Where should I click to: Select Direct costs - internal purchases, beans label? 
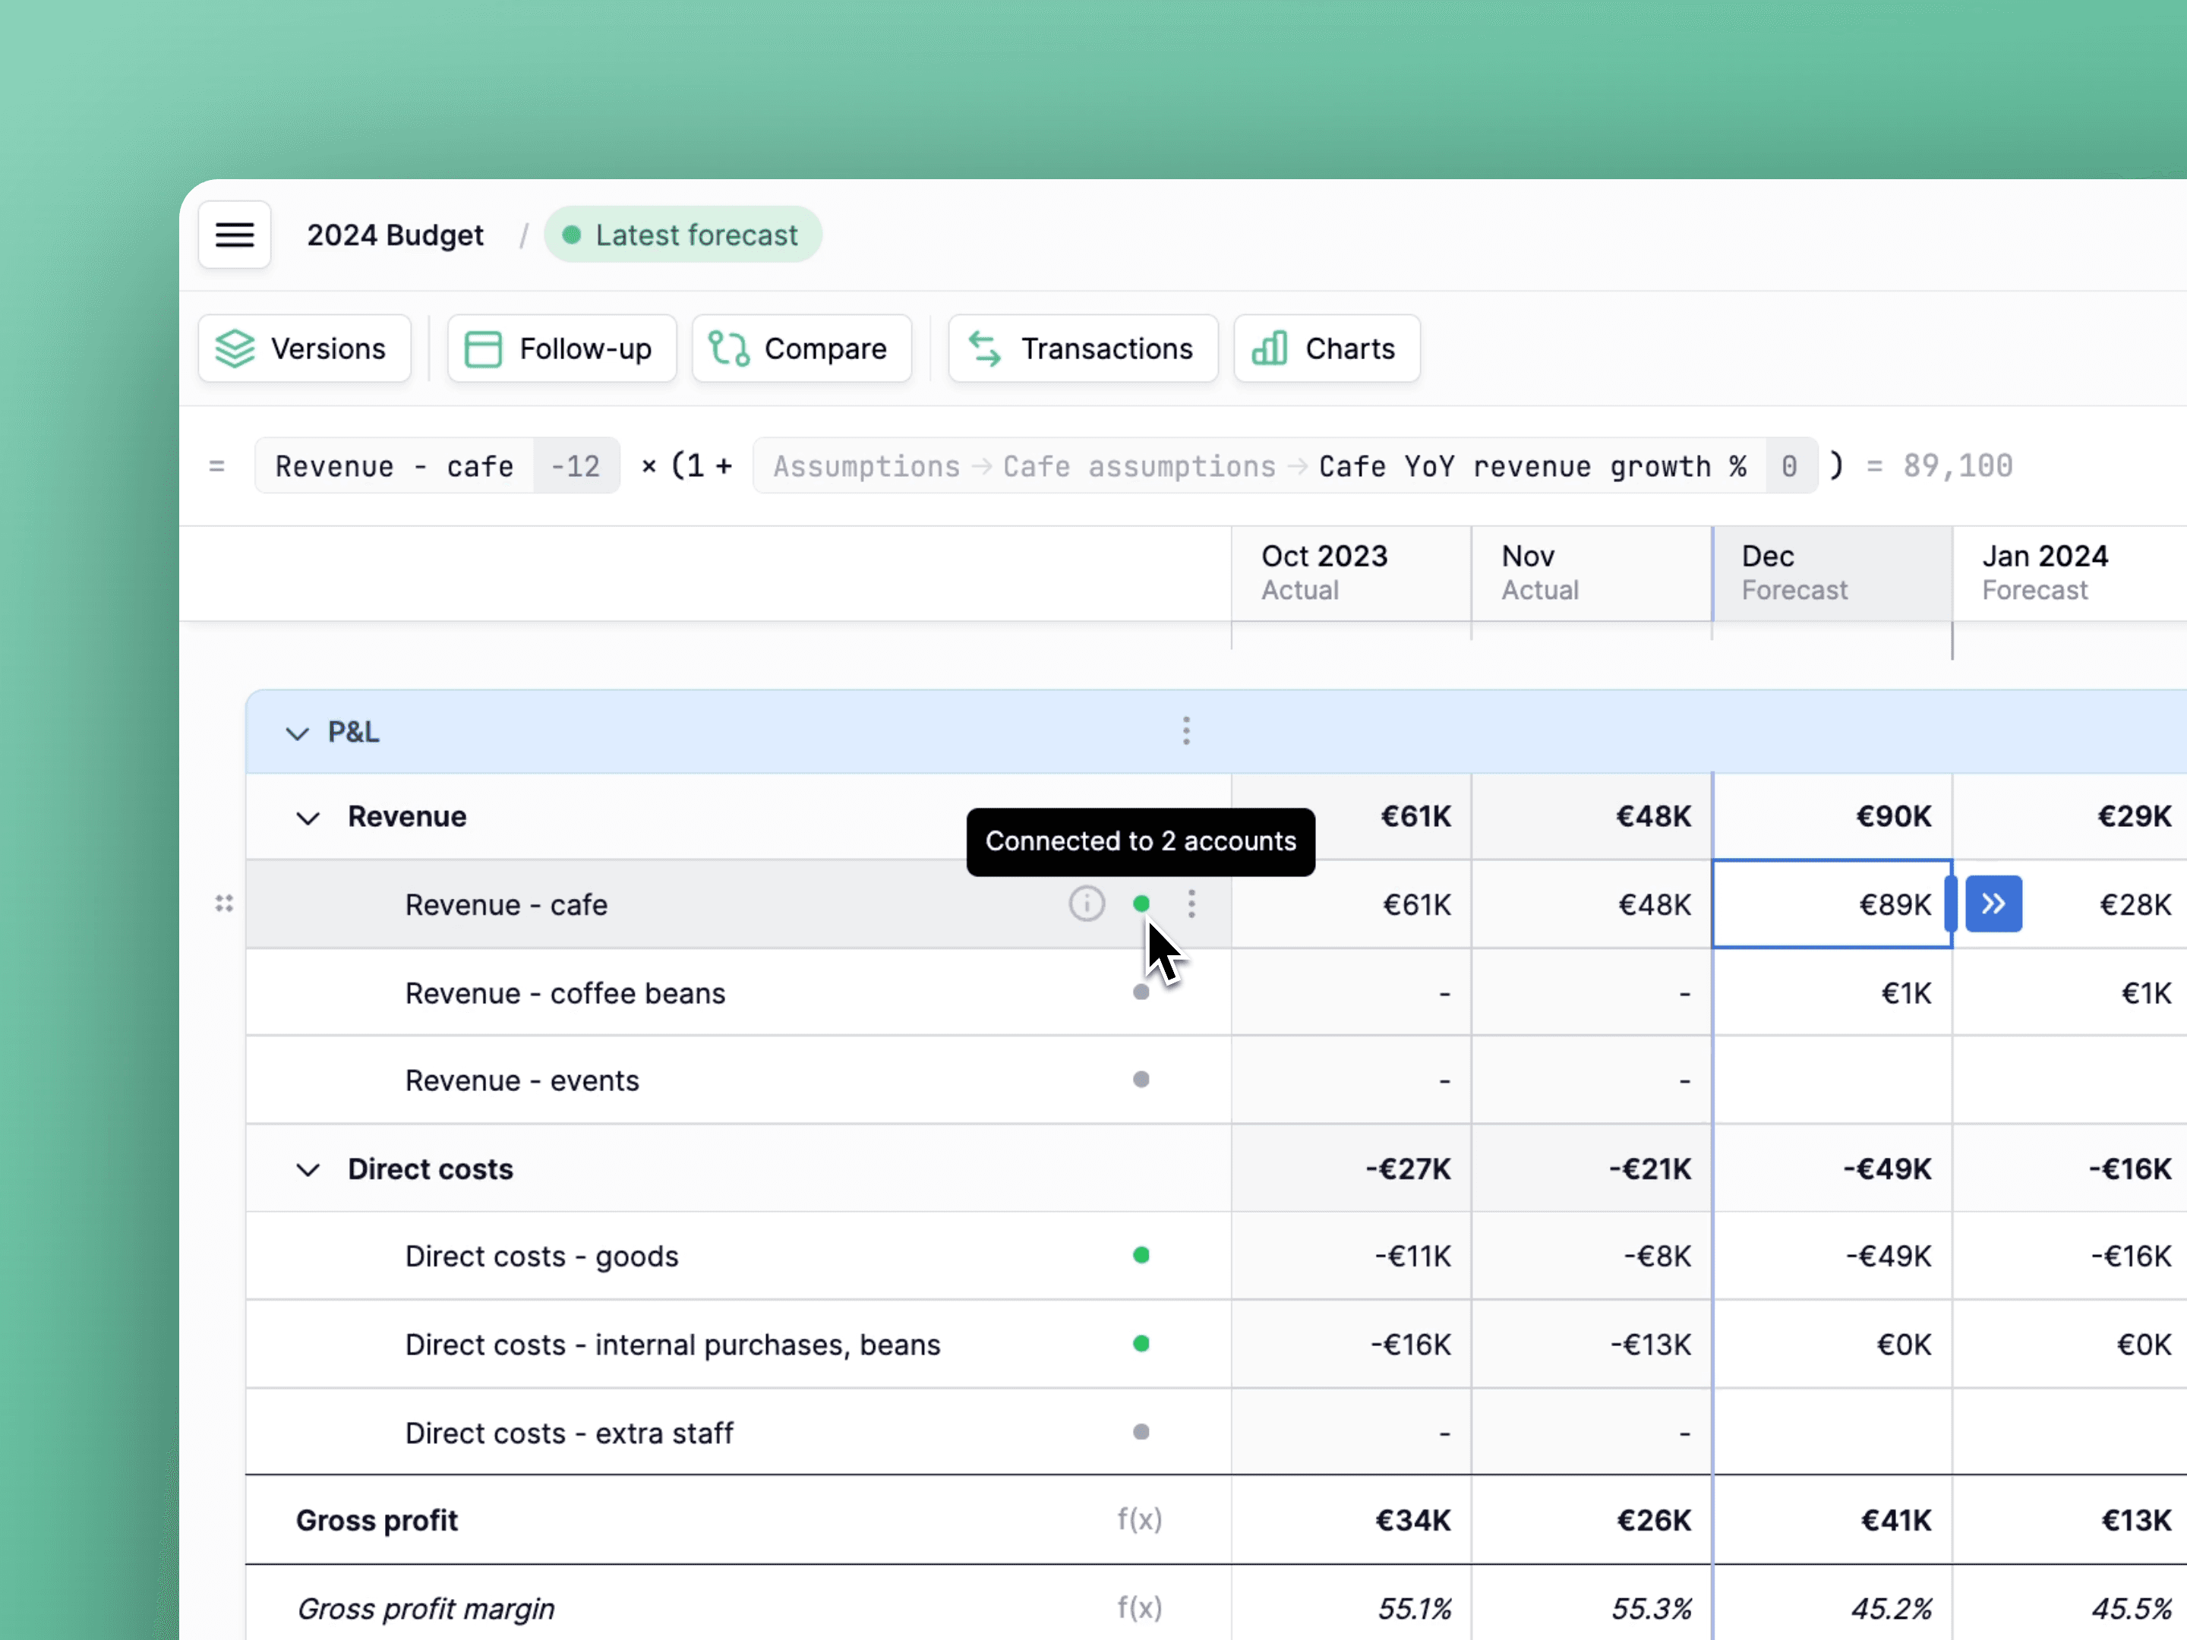pyautogui.click(x=672, y=1345)
